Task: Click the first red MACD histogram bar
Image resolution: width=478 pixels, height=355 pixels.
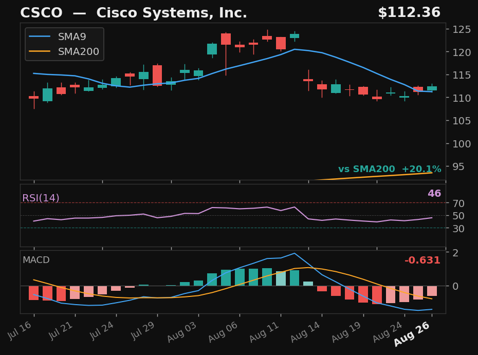Action: point(34,293)
